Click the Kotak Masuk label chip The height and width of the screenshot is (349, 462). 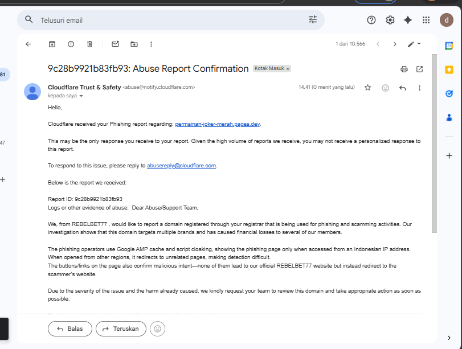[x=269, y=68]
